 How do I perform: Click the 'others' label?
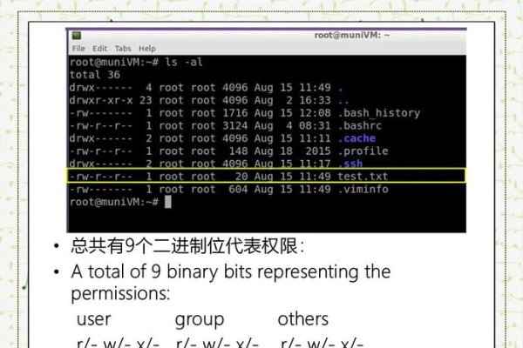pyautogui.click(x=302, y=319)
